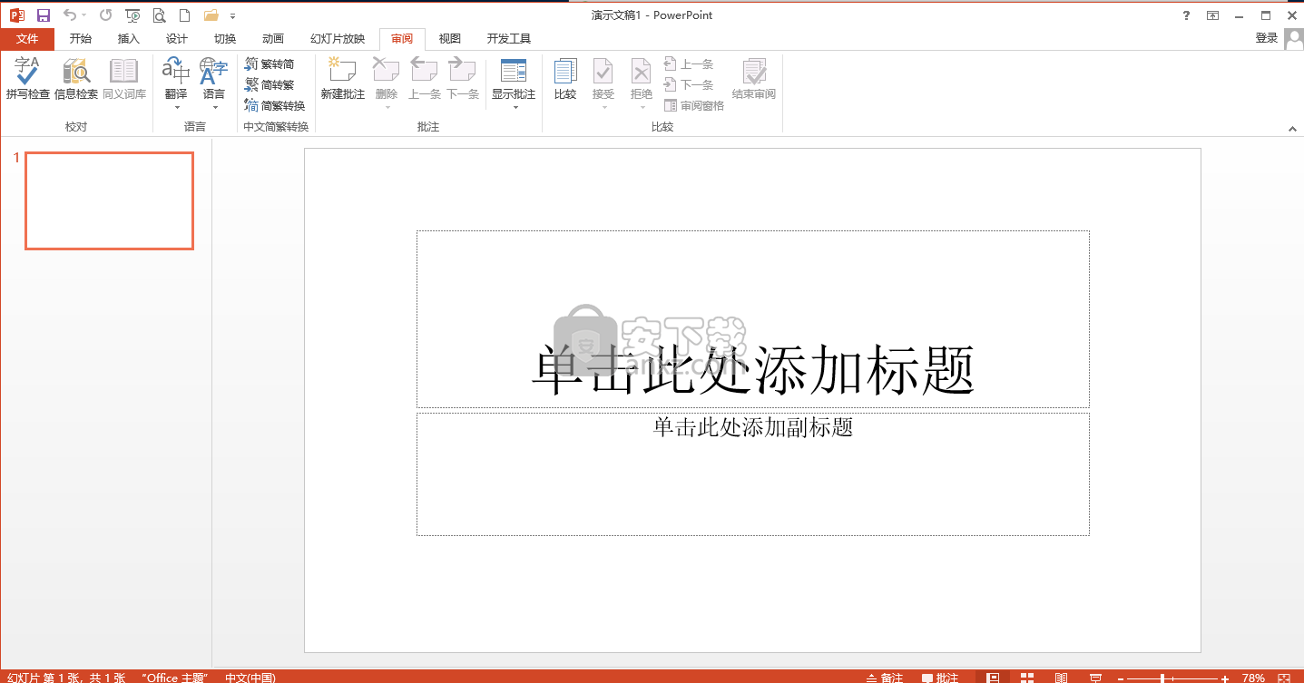1304x683 pixels.
Task: Create new blank presentation via quick access icon
Action: point(185,15)
